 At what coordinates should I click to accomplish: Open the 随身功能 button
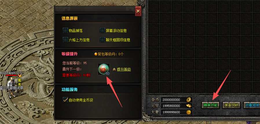click(210, 105)
